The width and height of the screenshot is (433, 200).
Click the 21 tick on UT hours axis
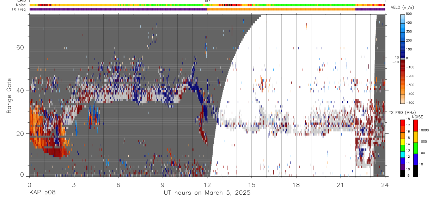(340, 184)
